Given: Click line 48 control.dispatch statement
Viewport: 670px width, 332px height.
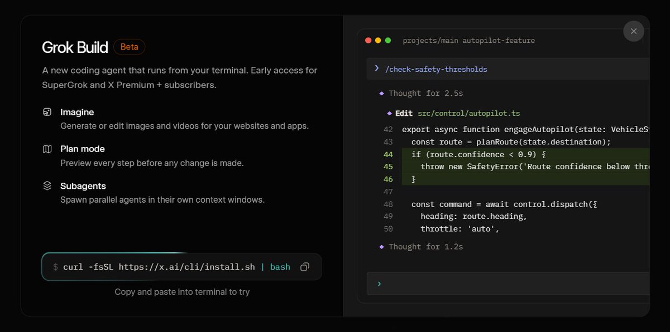Looking at the screenshot, I should pos(504,204).
